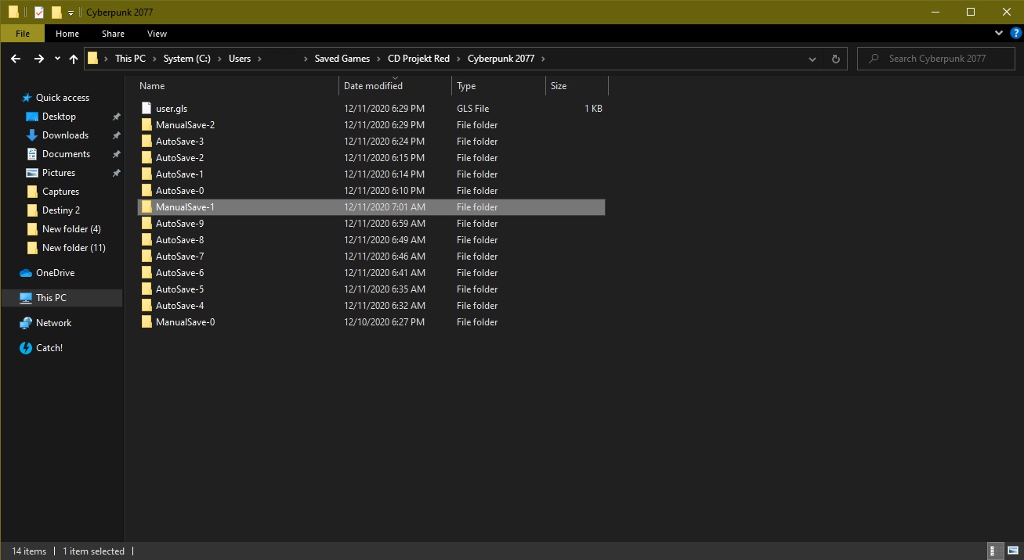
Task: Select the AutoSave-4 folder name
Action: coord(179,306)
